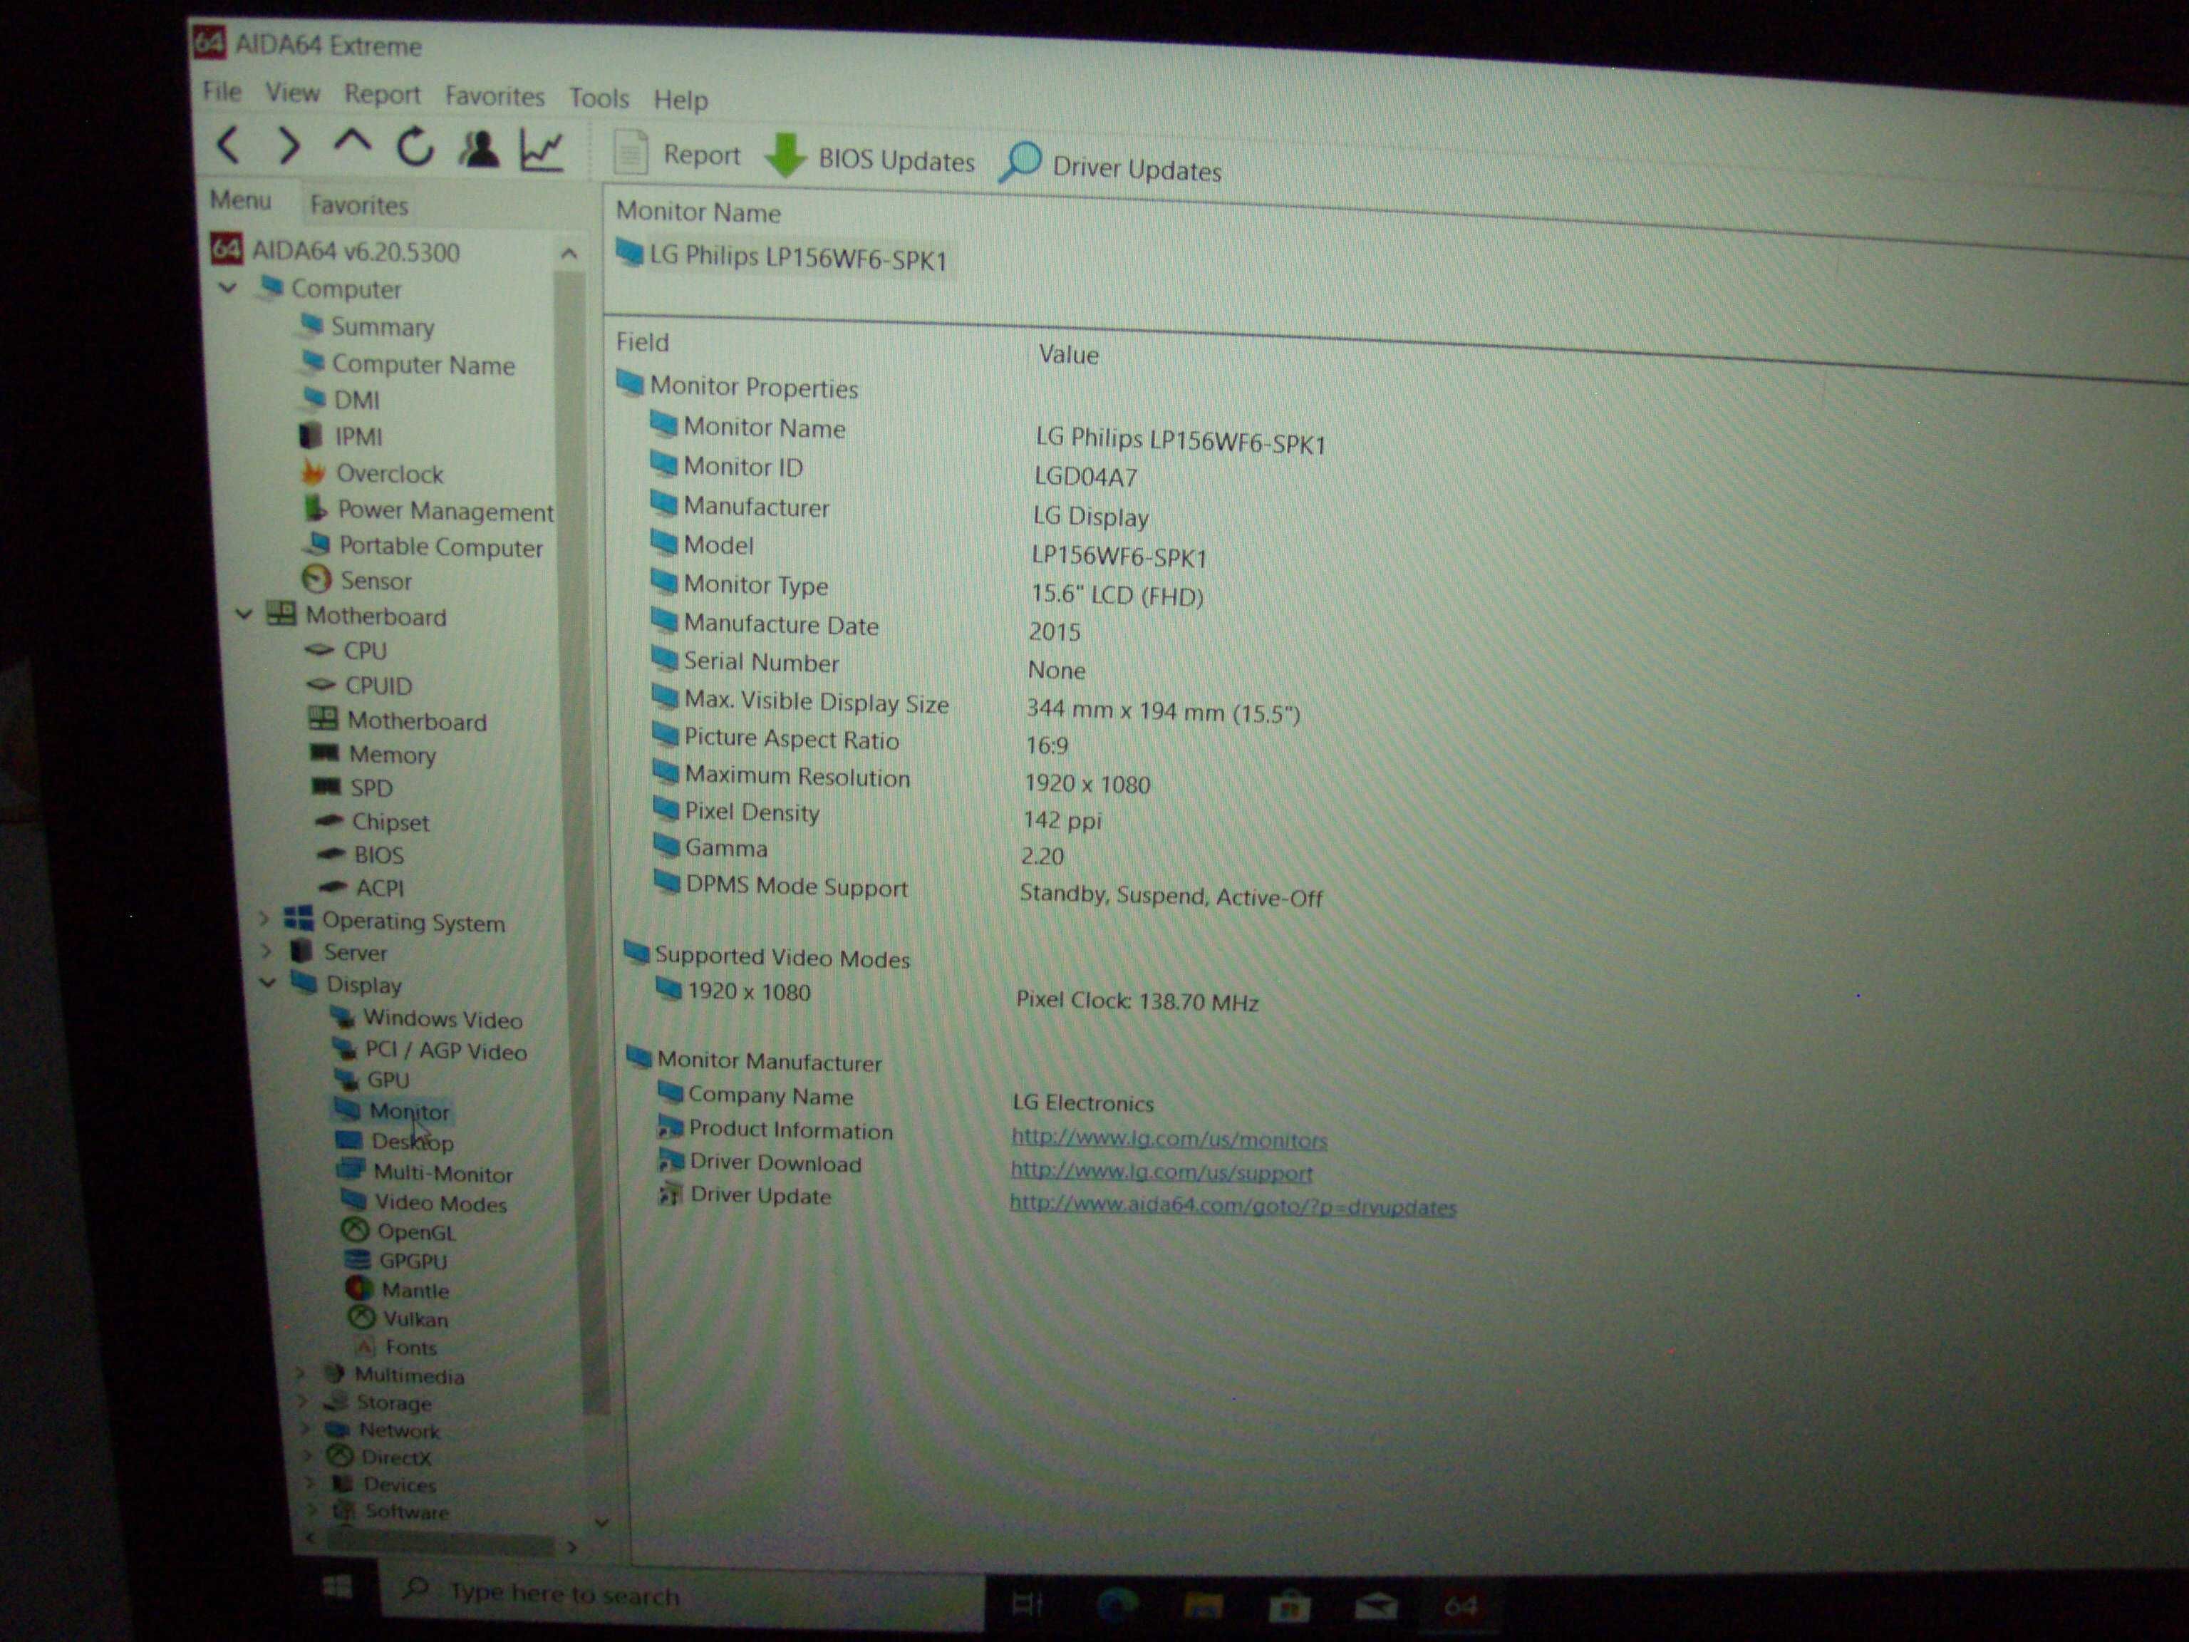Open the lg.com/us/support link

pyautogui.click(x=1161, y=1172)
